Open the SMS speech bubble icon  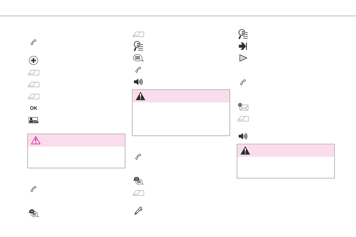click(34, 213)
